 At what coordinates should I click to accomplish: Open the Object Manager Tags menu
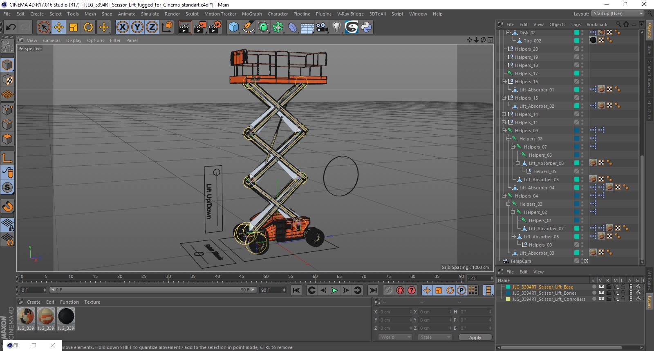point(576,24)
